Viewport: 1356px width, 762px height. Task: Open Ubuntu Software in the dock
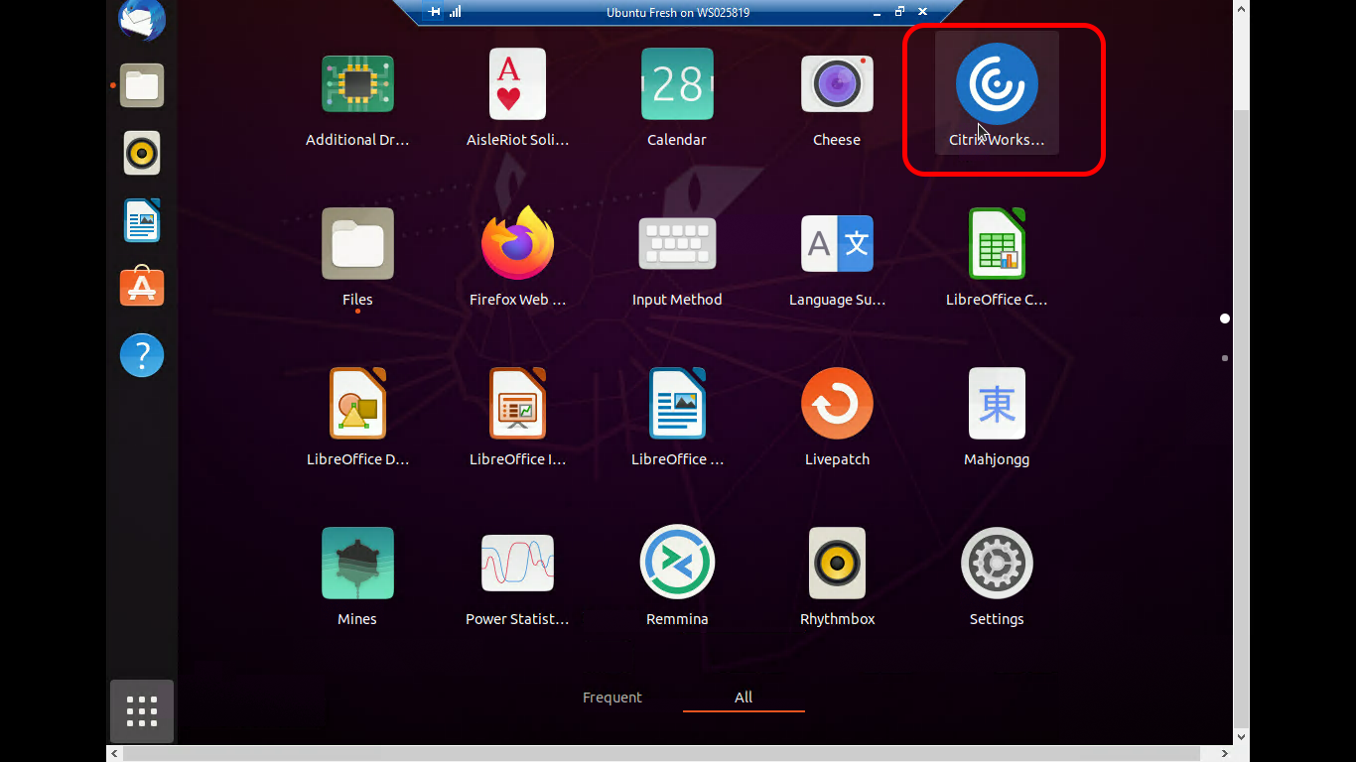[142, 287]
